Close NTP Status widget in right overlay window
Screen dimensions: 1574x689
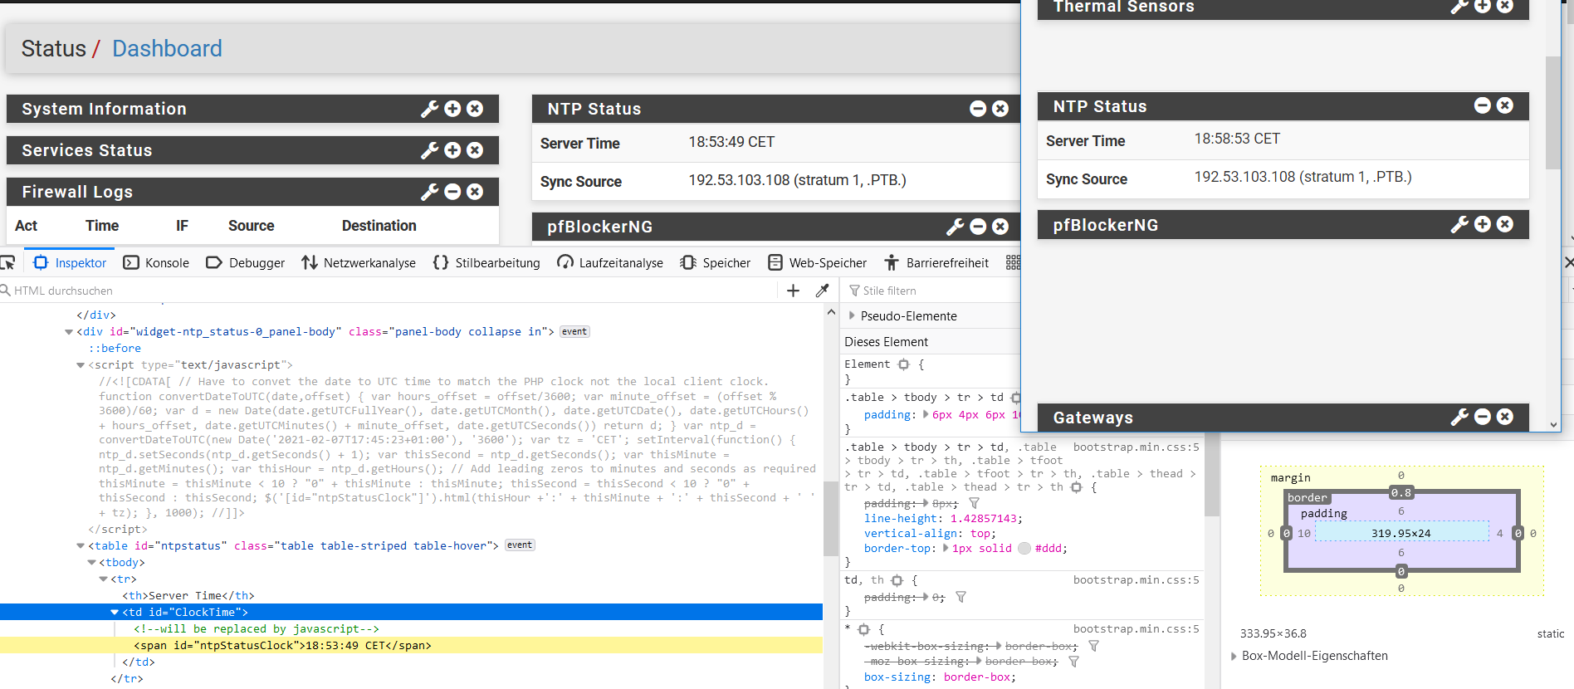pyautogui.click(x=1505, y=105)
